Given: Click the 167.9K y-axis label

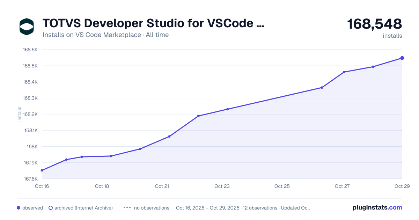Looking at the screenshot, I should pos(30,163).
